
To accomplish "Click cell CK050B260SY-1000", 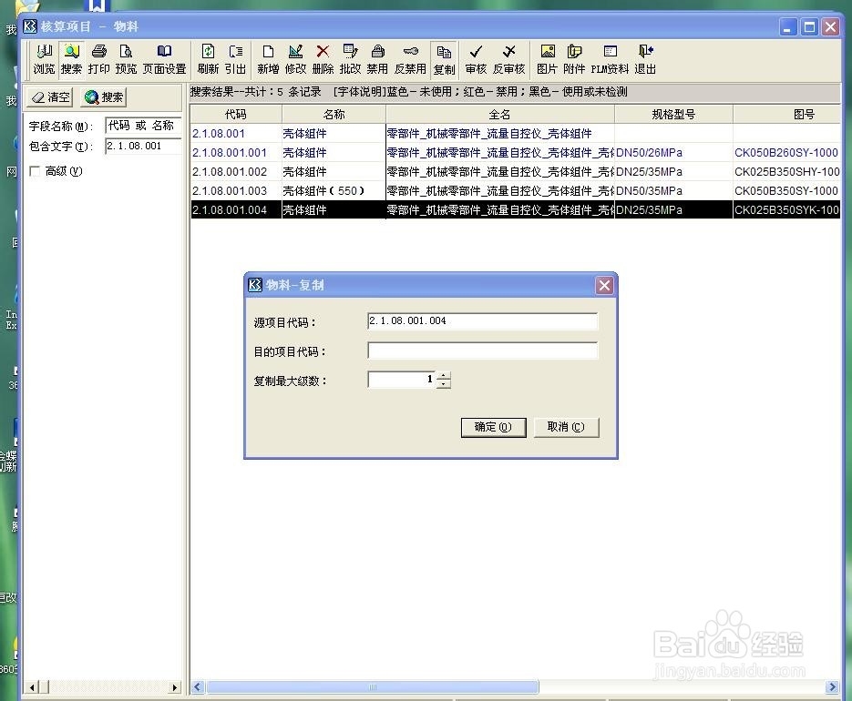I will click(786, 153).
